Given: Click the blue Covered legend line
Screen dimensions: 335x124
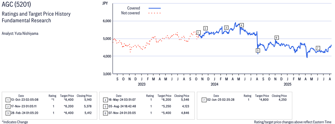Looking at the screenshot, I should click(x=155, y=8).
